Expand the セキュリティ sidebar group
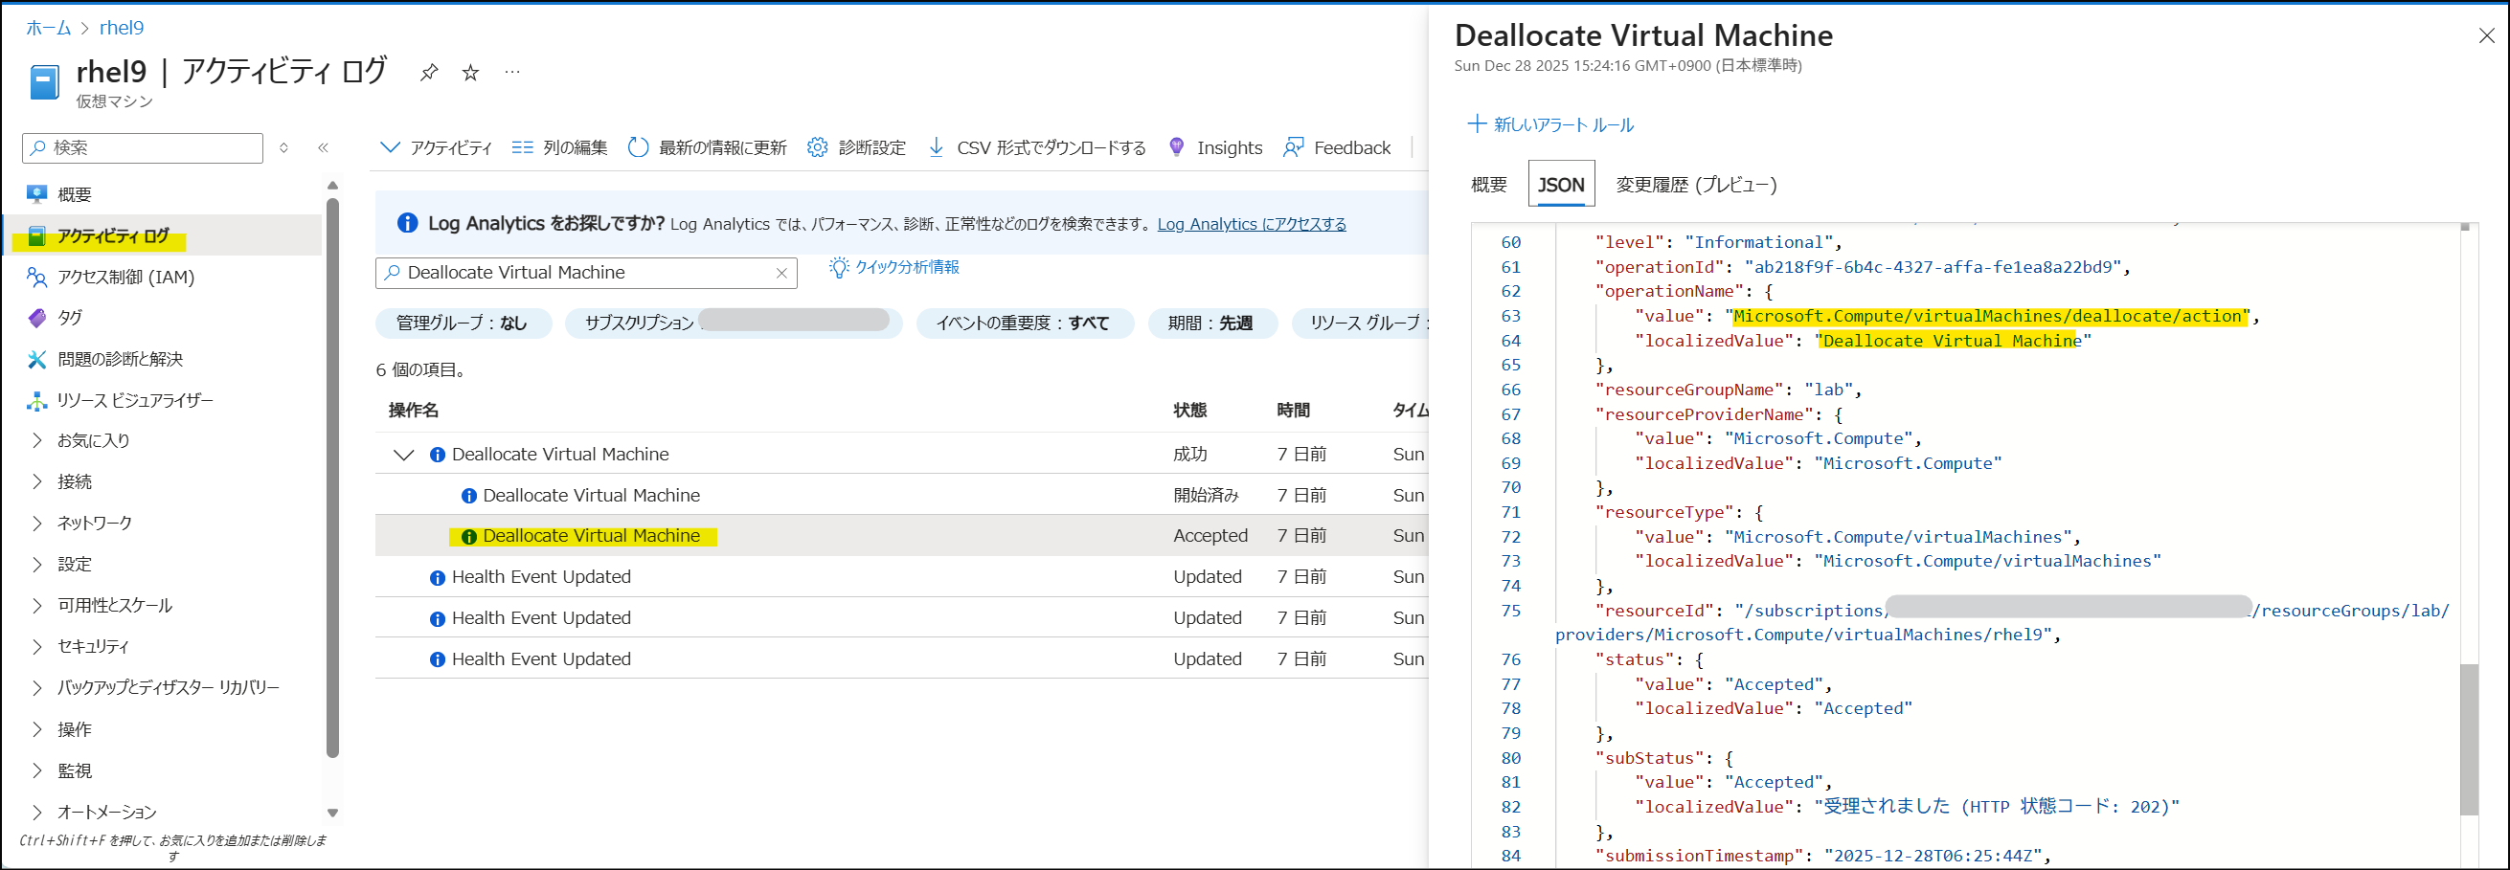Viewport: 2510px width, 870px height. coord(37,647)
